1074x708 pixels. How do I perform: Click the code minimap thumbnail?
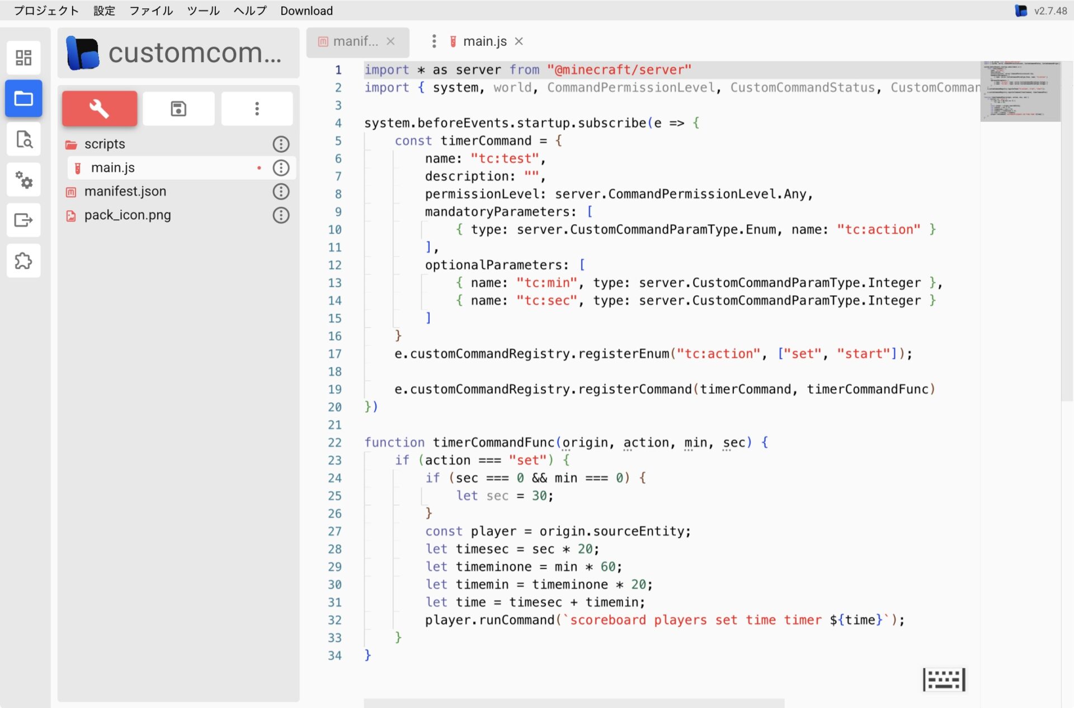pos(1020,91)
